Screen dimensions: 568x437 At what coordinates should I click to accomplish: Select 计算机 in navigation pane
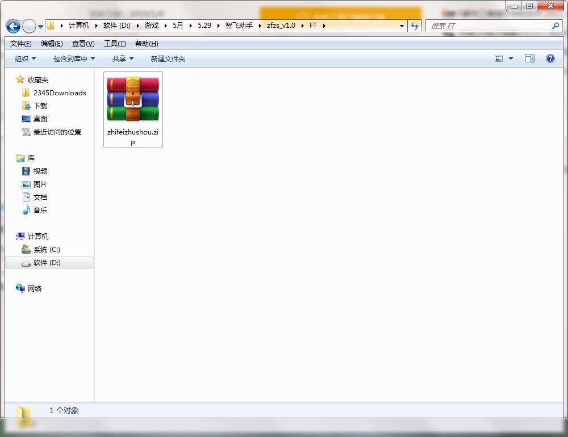click(x=38, y=237)
